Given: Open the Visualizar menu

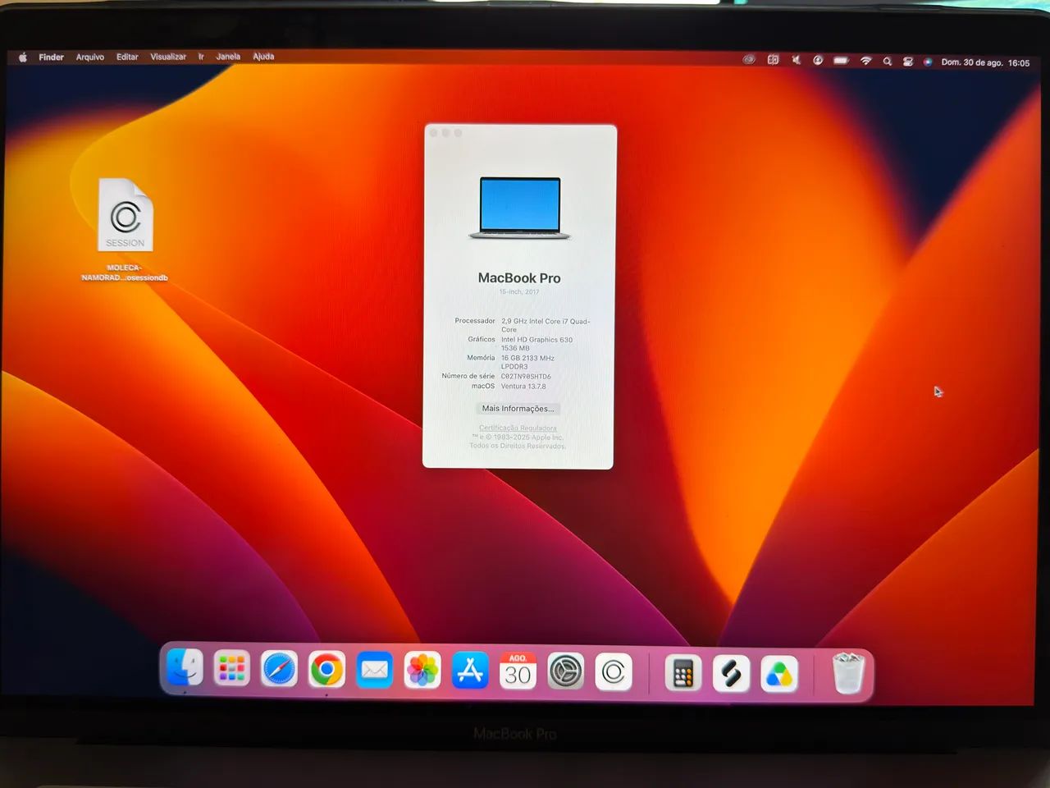Looking at the screenshot, I should point(168,57).
